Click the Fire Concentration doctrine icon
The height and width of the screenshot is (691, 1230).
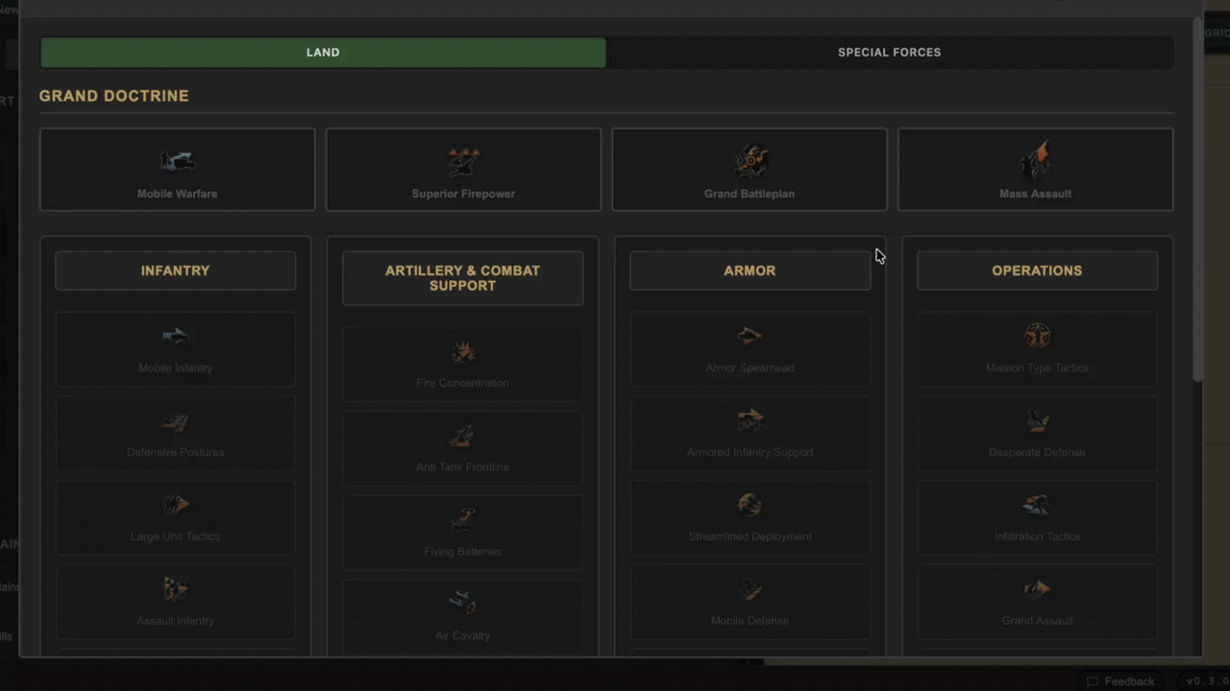pyautogui.click(x=462, y=351)
